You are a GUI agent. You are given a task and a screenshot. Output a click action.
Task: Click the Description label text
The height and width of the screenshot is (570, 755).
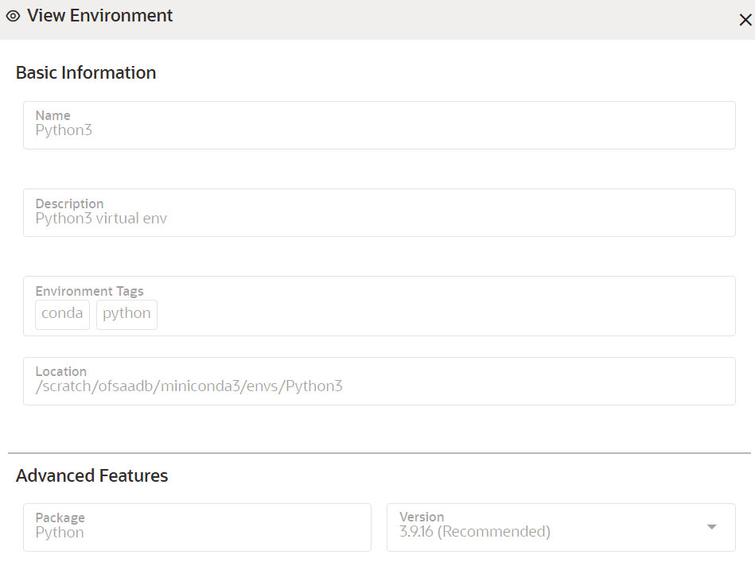coord(69,204)
